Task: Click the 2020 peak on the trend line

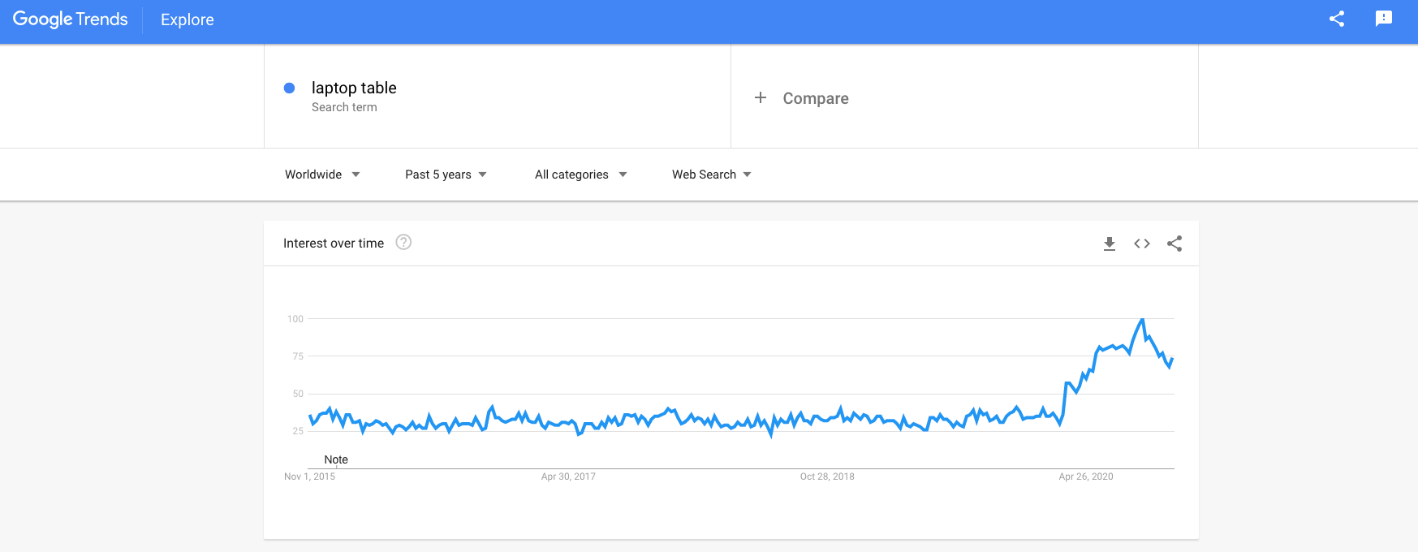Action: point(1141,319)
